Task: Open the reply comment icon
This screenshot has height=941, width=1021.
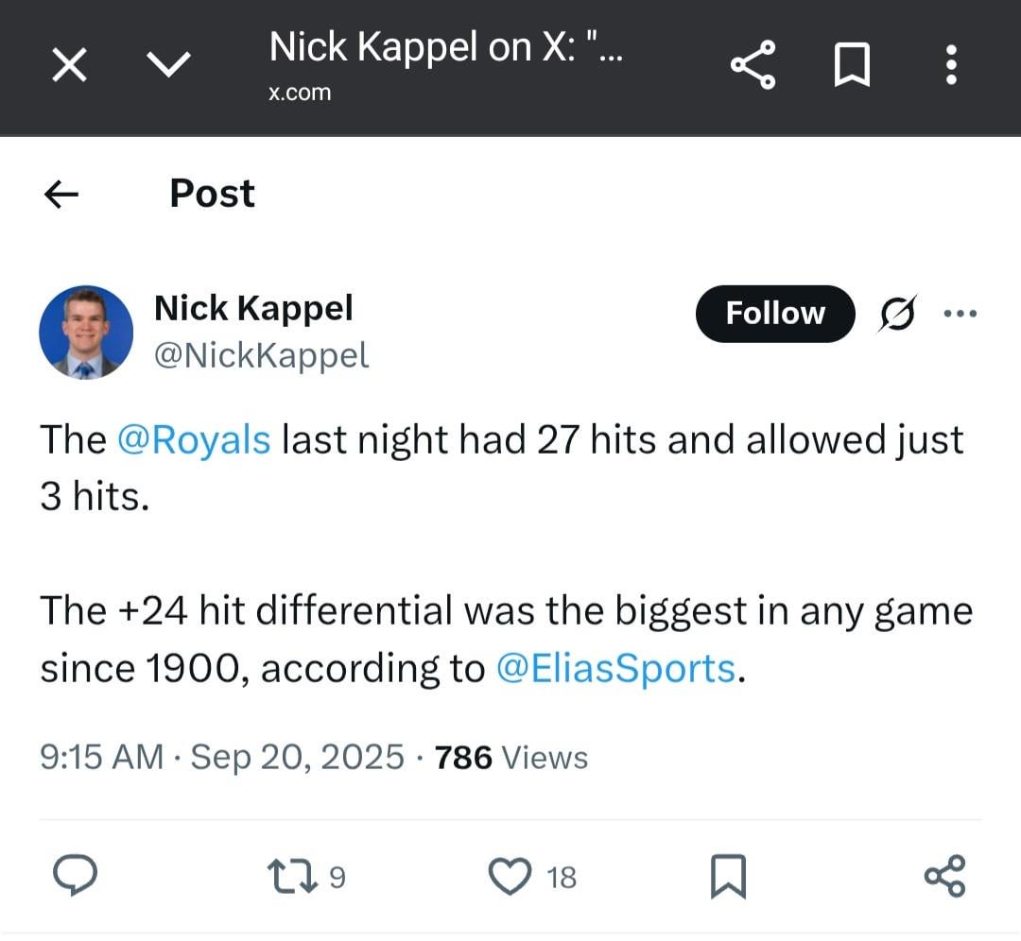Action: click(x=76, y=875)
